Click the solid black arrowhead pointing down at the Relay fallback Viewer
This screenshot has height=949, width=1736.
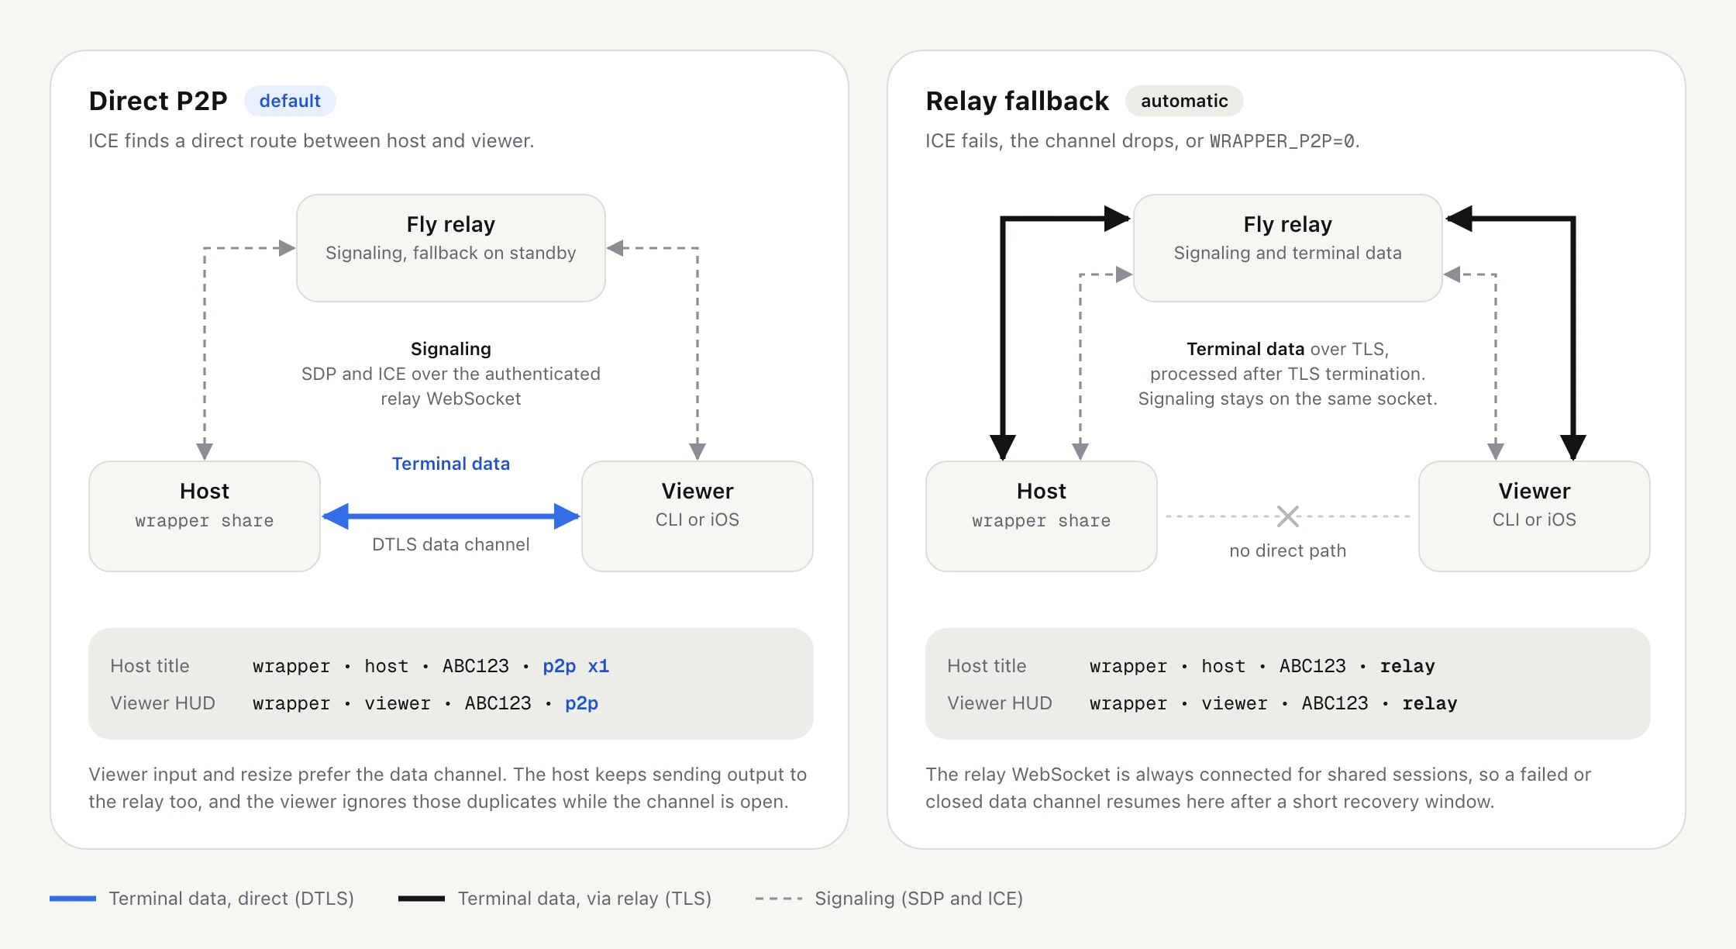pos(1573,447)
